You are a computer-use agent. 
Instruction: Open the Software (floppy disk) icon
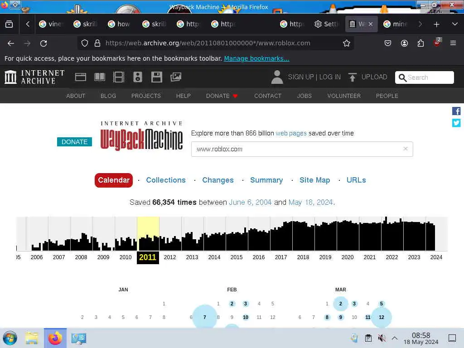point(156,77)
